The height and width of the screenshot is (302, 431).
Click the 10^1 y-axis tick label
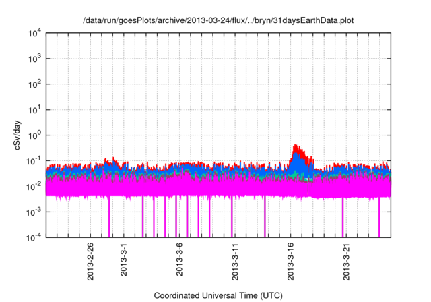click(x=35, y=110)
